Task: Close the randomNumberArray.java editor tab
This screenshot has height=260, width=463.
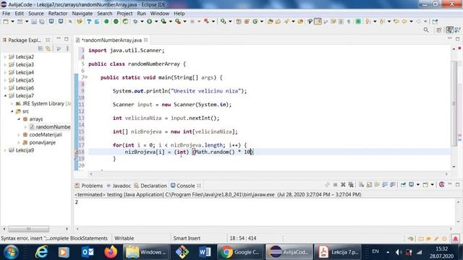Action: click(146, 40)
